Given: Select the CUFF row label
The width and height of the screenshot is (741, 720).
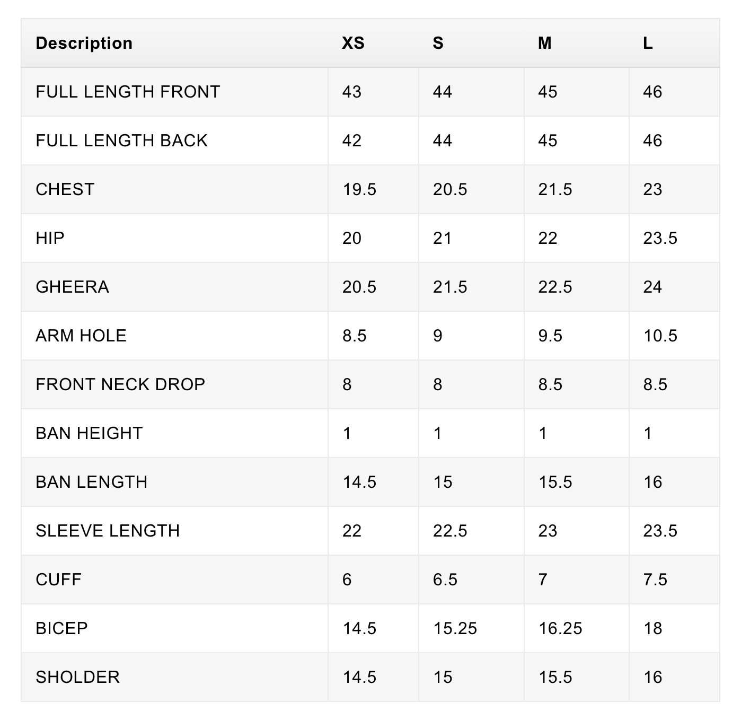Looking at the screenshot, I should (x=58, y=579).
